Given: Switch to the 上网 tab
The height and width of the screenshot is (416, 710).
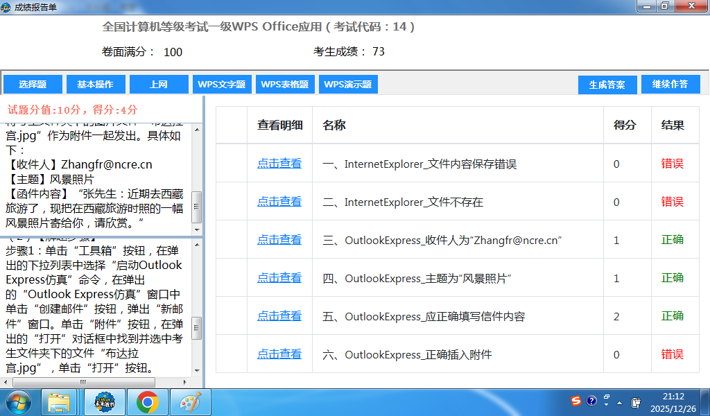Looking at the screenshot, I should tap(159, 84).
